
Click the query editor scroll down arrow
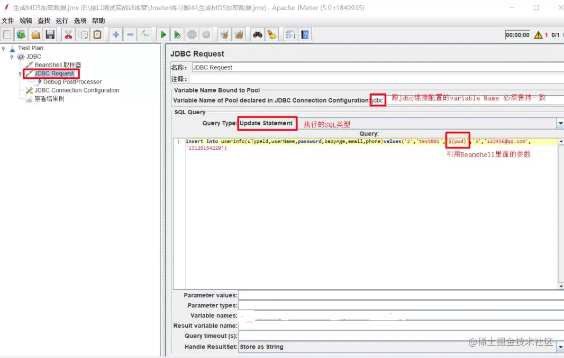tap(561, 286)
